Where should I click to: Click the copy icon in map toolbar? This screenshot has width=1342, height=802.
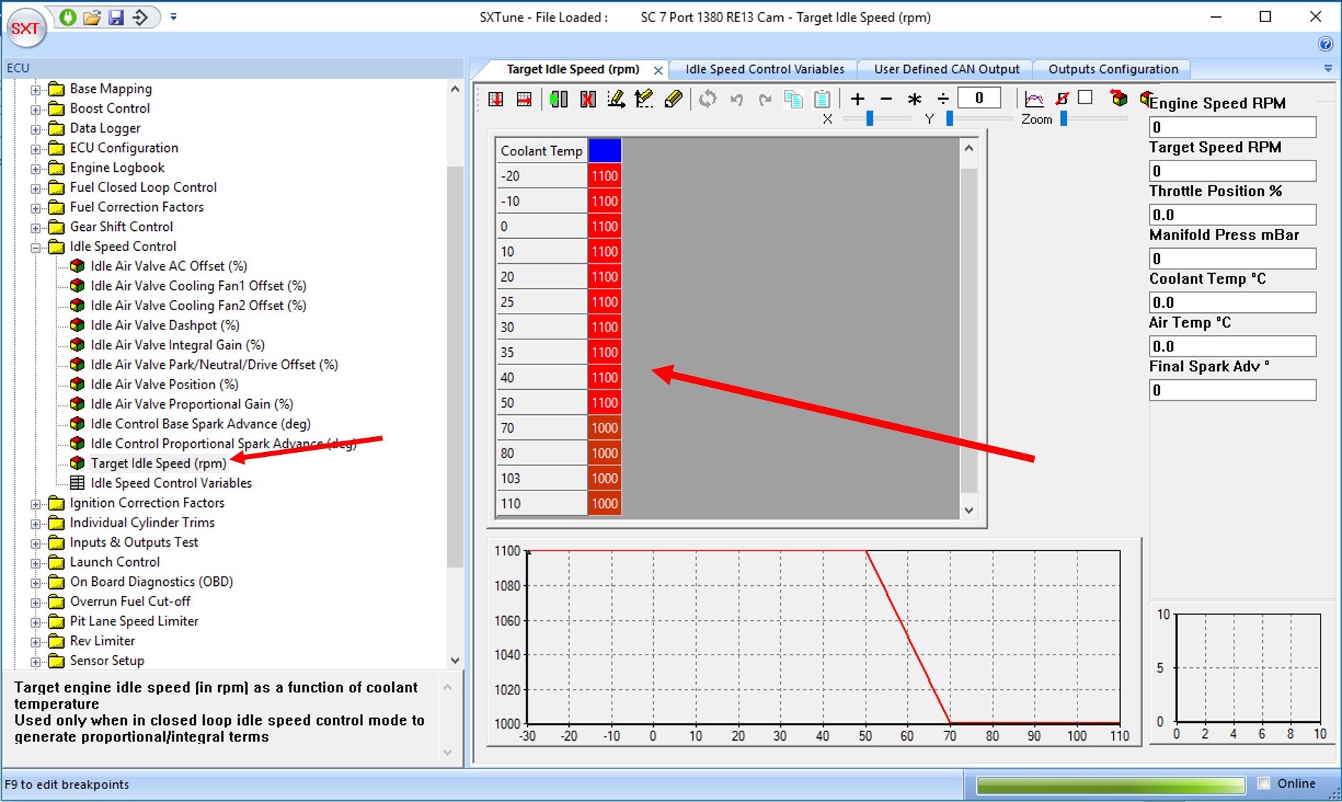[793, 99]
